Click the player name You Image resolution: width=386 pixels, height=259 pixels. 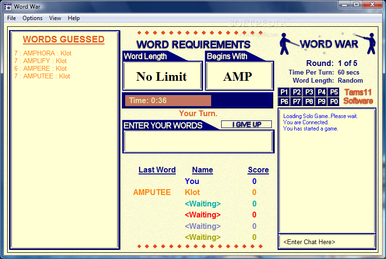point(192,181)
